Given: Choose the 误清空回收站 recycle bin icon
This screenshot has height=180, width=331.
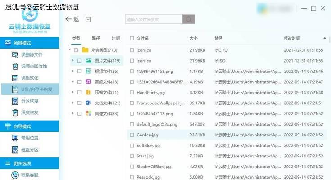Looking at the screenshot, I should (x=15, y=66).
